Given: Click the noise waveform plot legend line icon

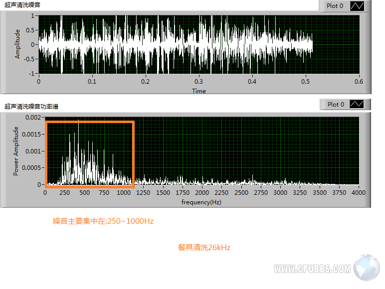Looking at the screenshot, I should click(357, 6).
